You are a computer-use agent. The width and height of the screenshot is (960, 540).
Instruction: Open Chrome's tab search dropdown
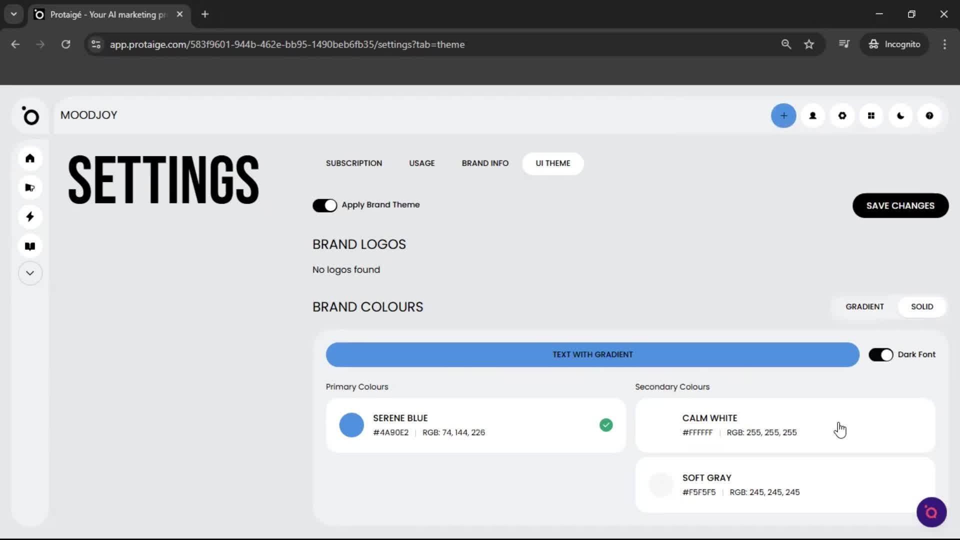click(x=13, y=14)
